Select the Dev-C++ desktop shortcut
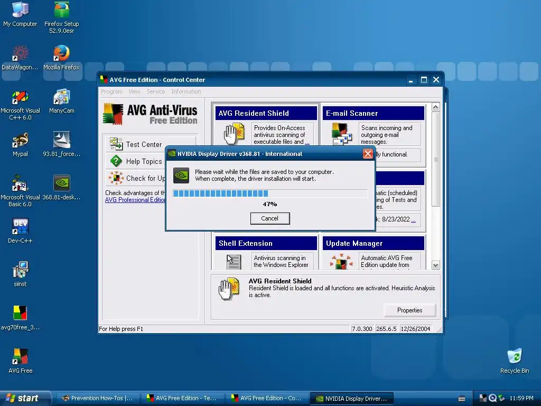Screen dimensions: 541x406 click(20, 232)
